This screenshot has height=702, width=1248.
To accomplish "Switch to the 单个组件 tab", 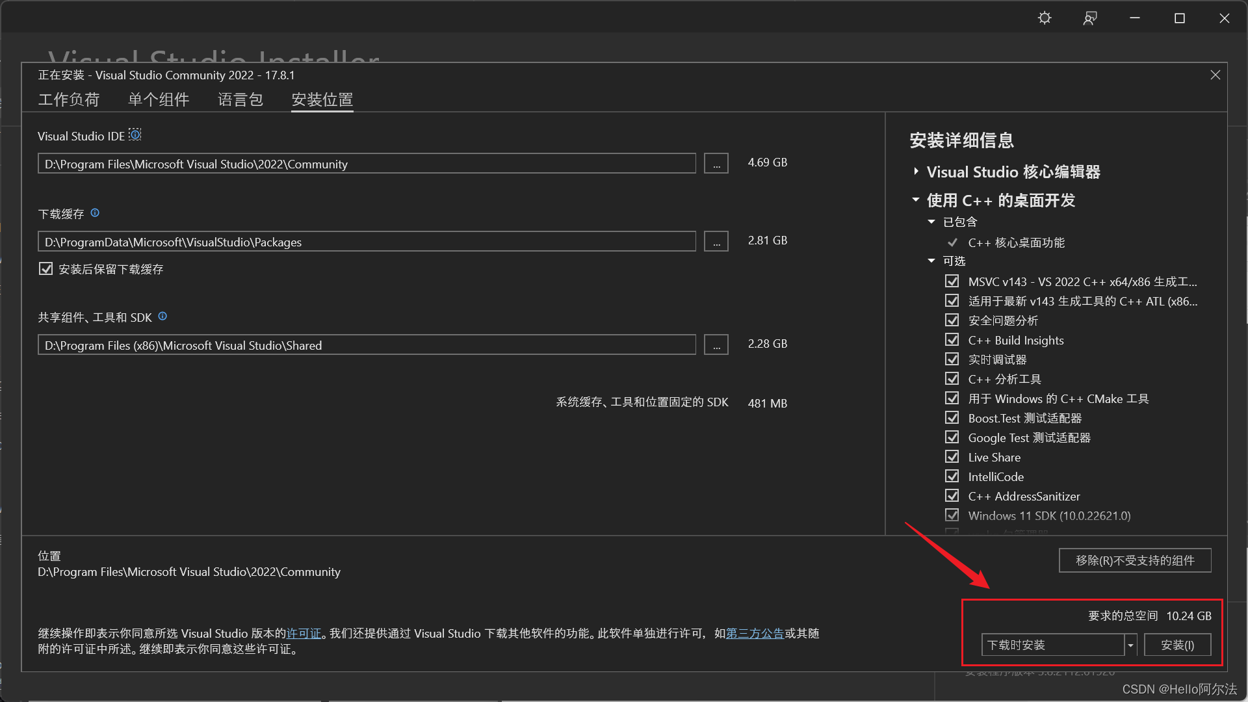I will [159, 99].
